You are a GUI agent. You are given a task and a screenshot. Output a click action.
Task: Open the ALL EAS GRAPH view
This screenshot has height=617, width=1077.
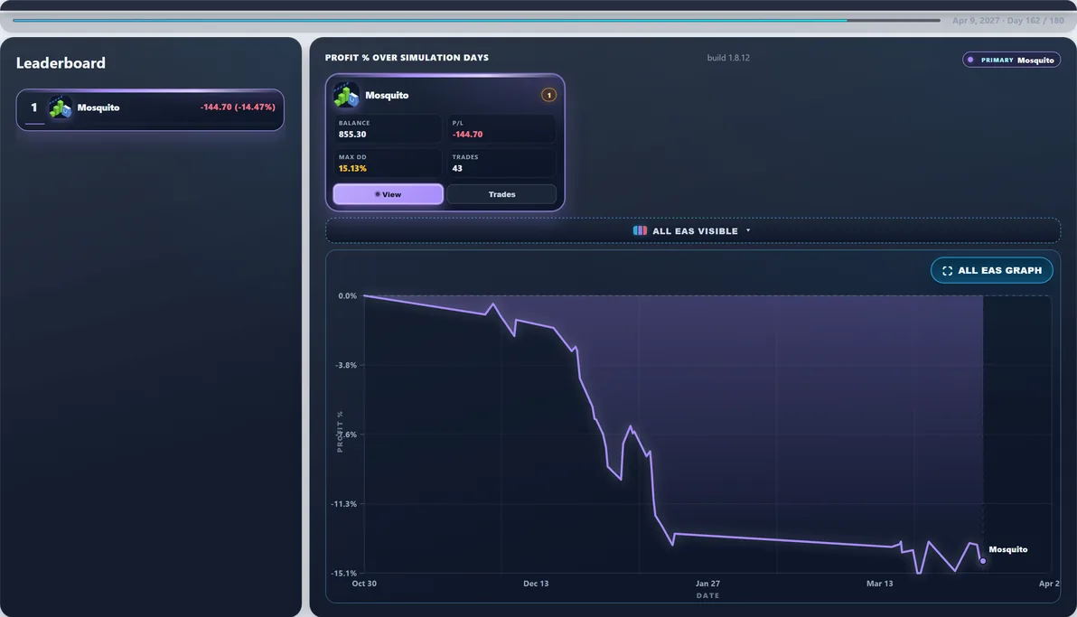(992, 271)
